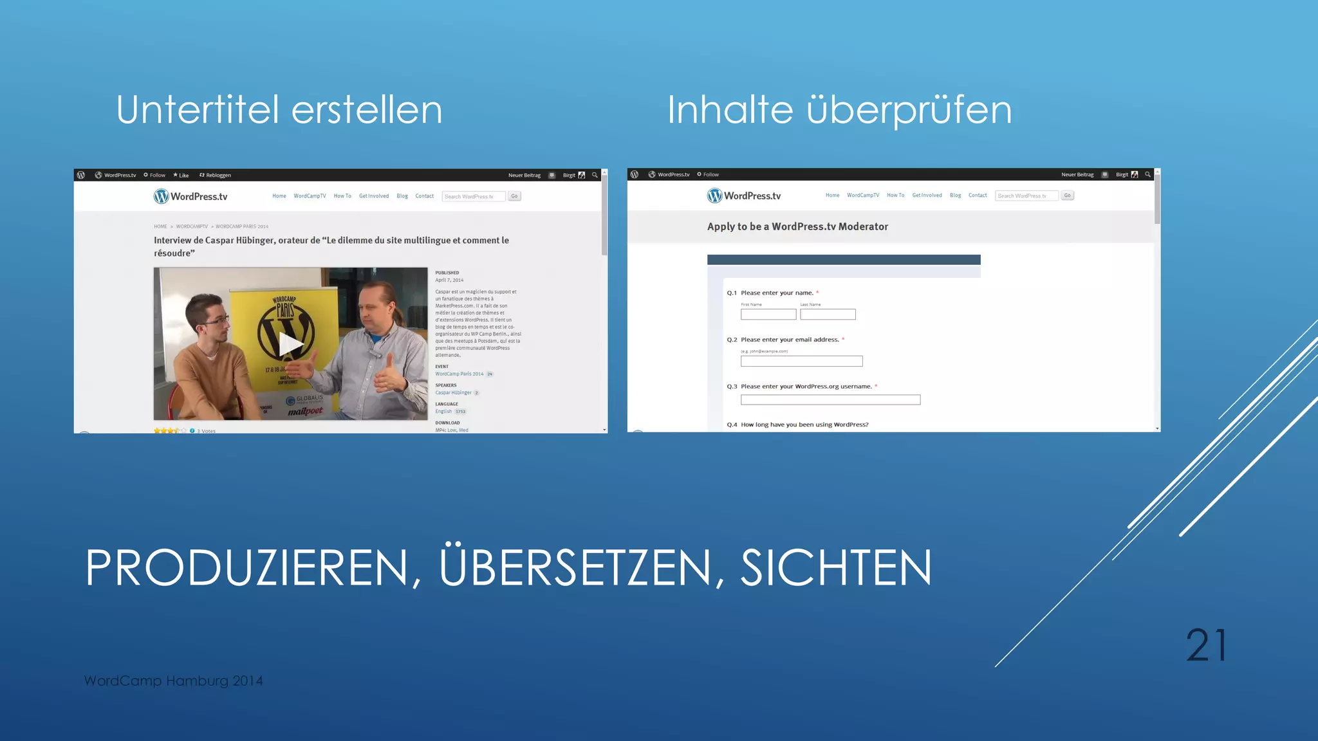The image size is (1318, 741).
Task: Open Contact nav link on moderator page
Action: (978, 196)
